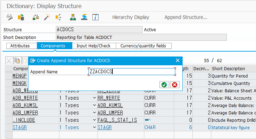
Task: Click the ADB_UMPER component type link
Action: pyautogui.click(x=110, y=113)
